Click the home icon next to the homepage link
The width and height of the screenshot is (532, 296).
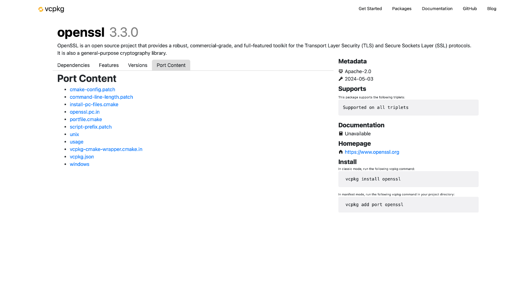[x=340, y=152]
